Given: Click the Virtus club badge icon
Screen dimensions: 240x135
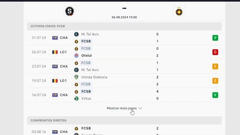Looking at the screenshot, I should coord(76,98).
